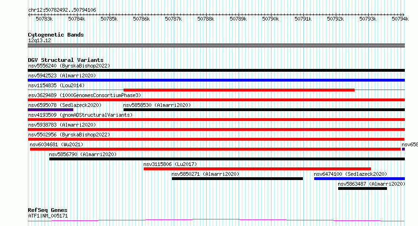The width and height of the screenshot is (418, 226).
Task: Select the red nsv5938783 variant bar
Action: pos(216,129)
